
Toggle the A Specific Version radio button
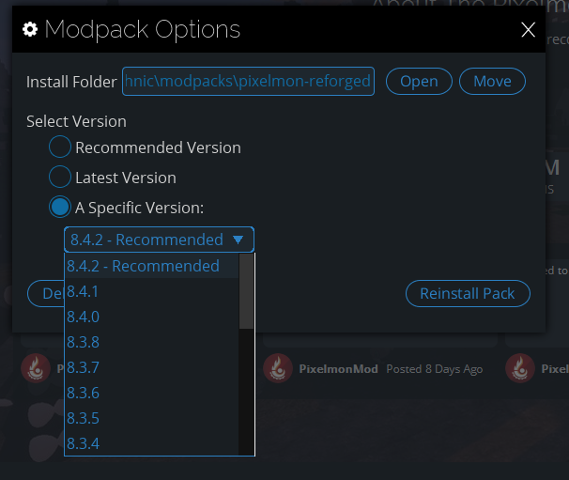(60, 207)
